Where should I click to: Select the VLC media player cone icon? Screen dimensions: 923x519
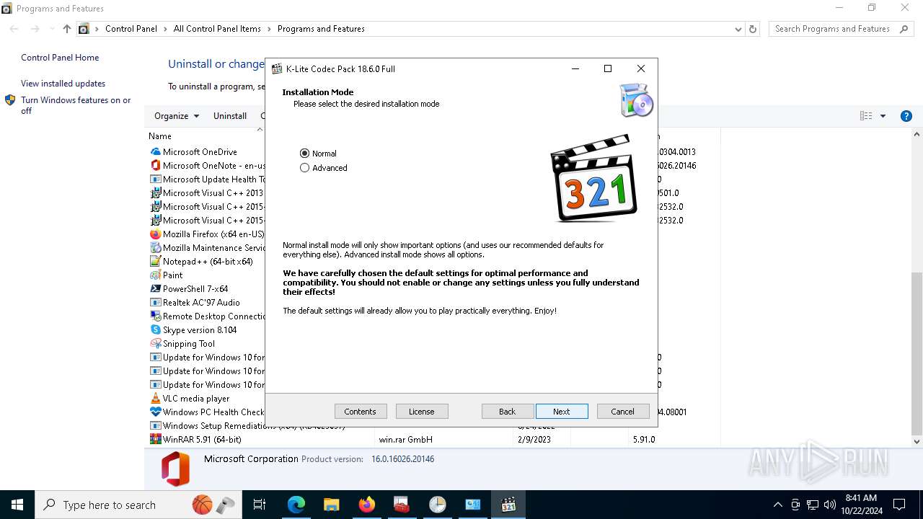(155, 399)
